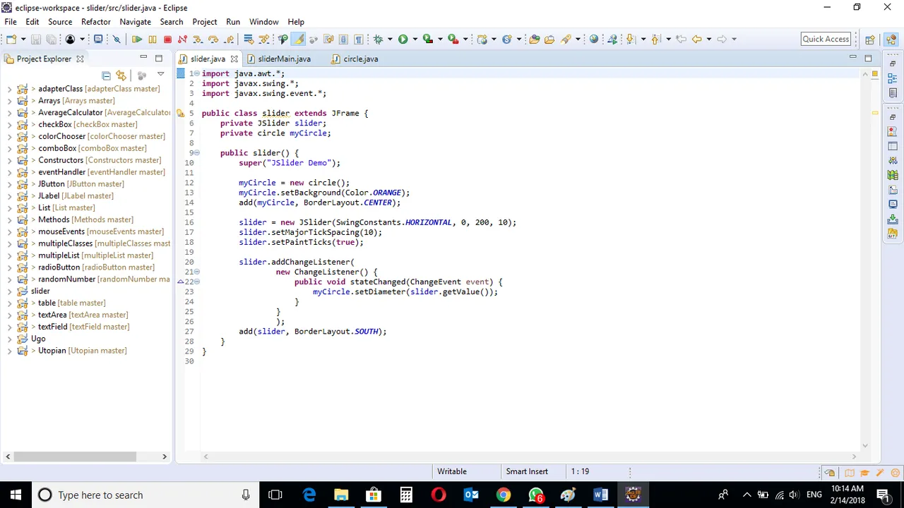Close the Project Explorer view tab
This screenshot has height=508, width=904.
(x=80, y=59)
